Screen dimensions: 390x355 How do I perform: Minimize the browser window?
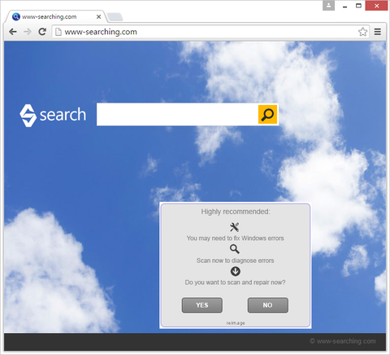pos(344,6)
